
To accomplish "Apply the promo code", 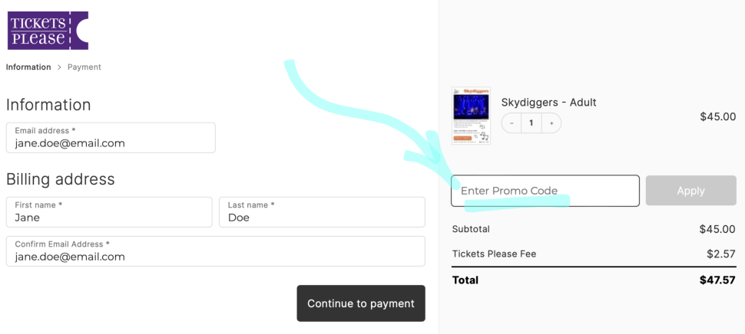I will pyautogui.click(x=690, y=191).
